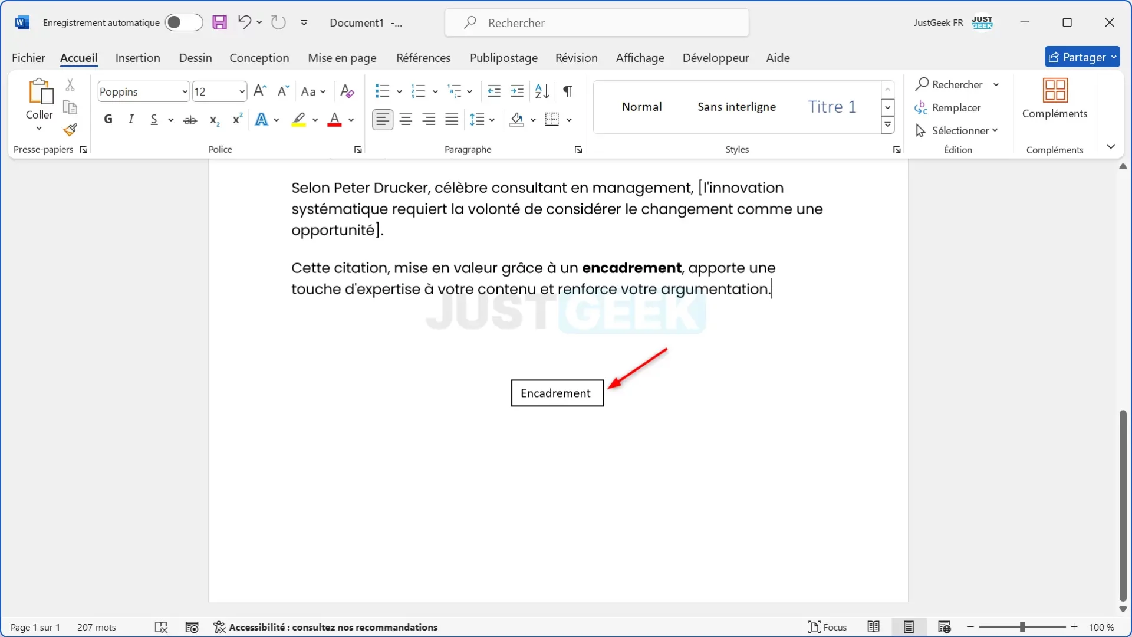
Task: Click the text effects A icon
Action: (261, 120)
